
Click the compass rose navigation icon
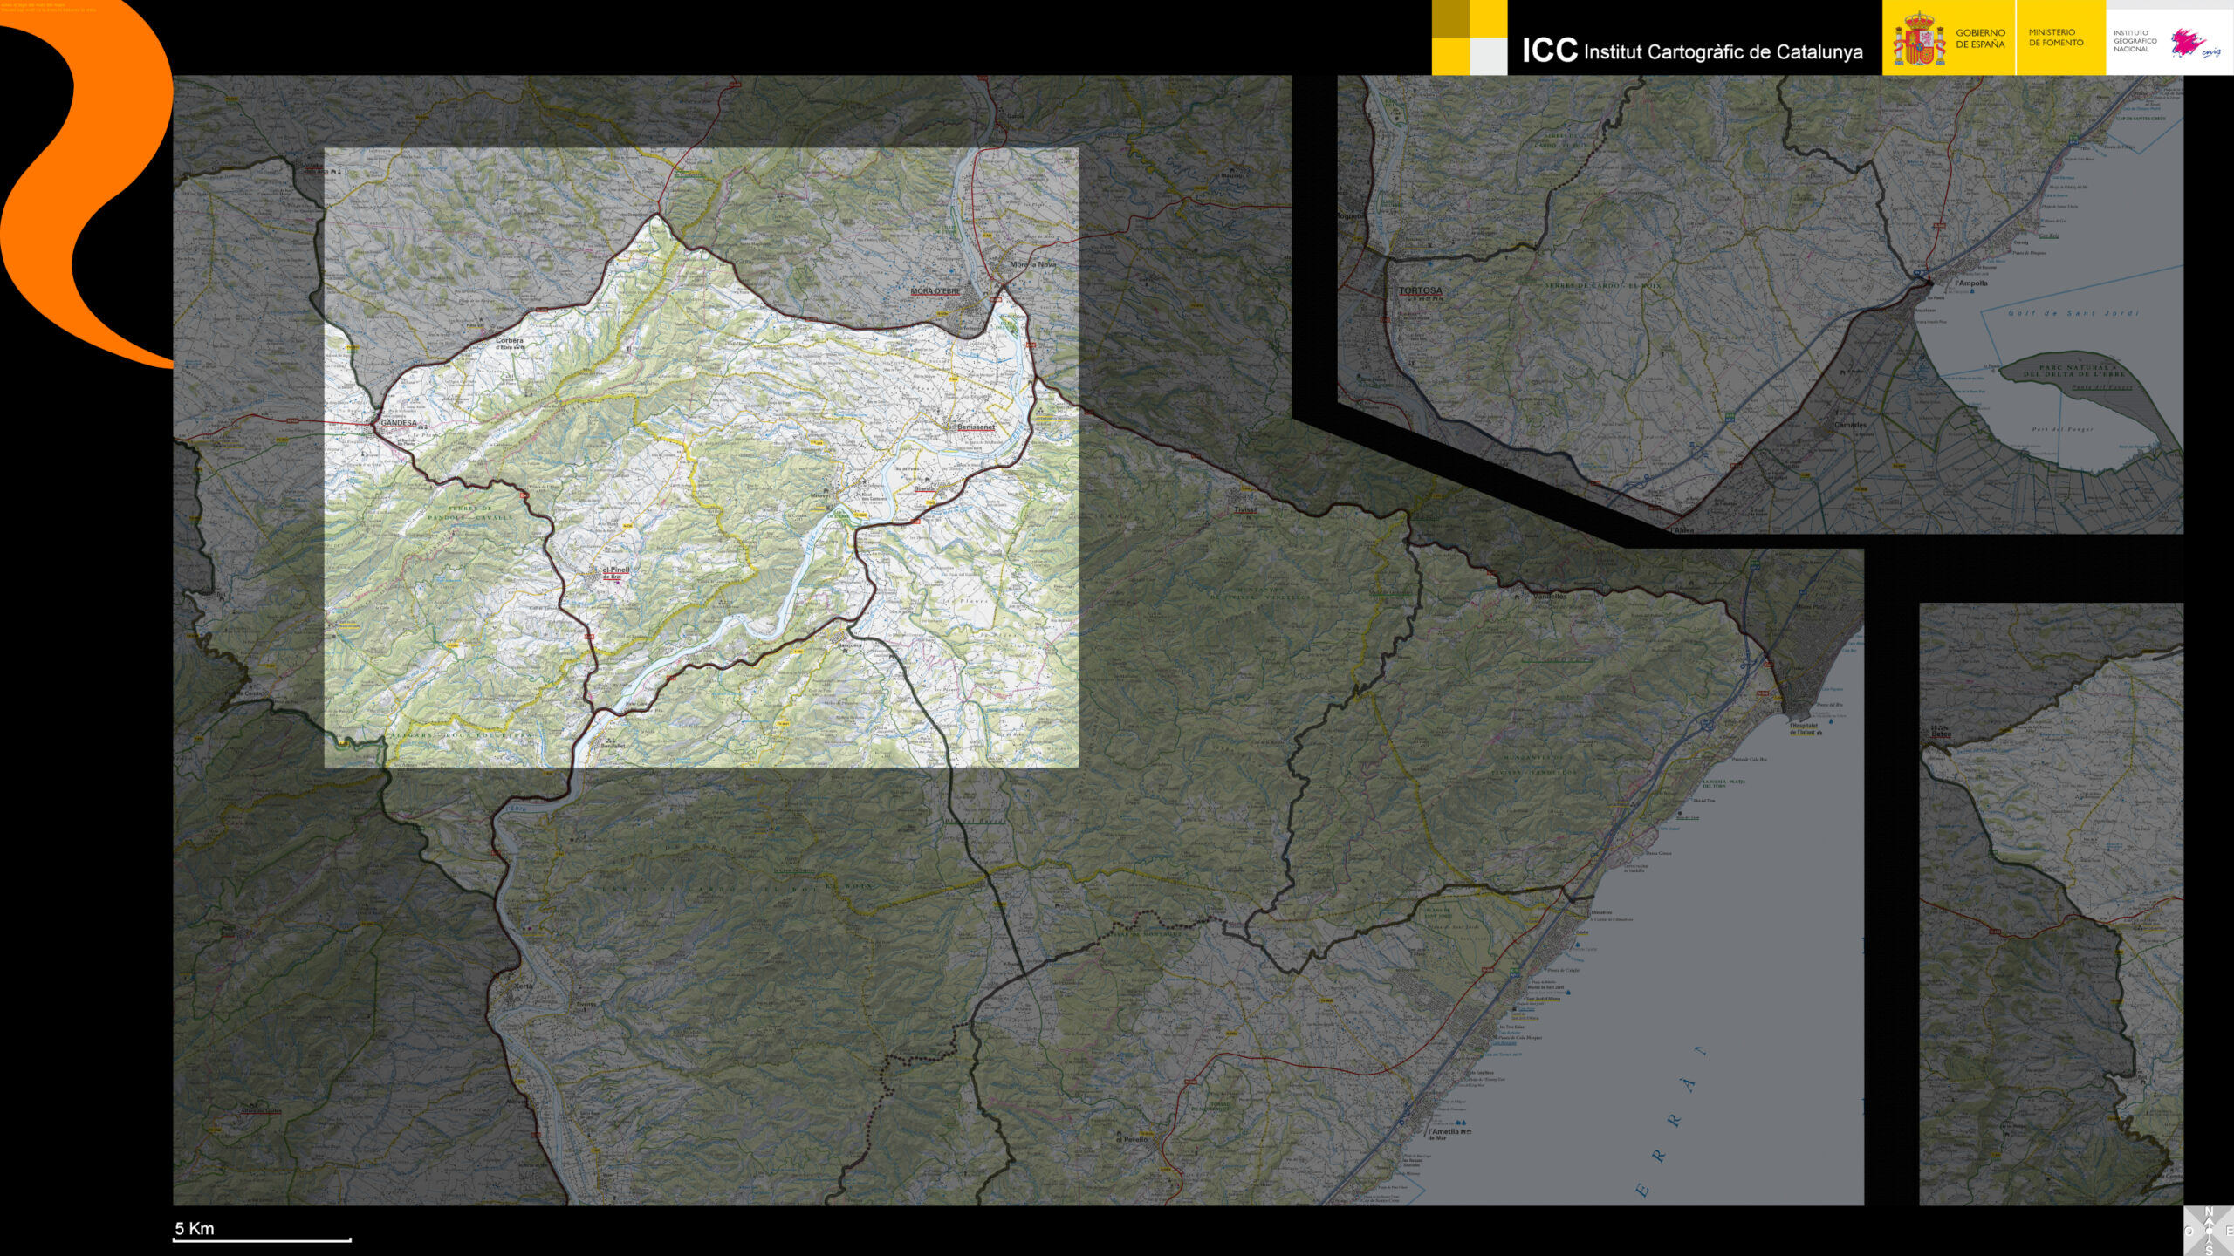(x=2209, y=1231)
